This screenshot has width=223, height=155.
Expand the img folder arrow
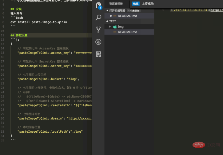pyautogui.click(x=110, y=27)
